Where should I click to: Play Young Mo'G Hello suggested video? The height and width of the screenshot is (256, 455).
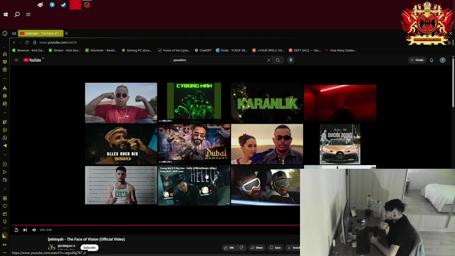(194, 185)
